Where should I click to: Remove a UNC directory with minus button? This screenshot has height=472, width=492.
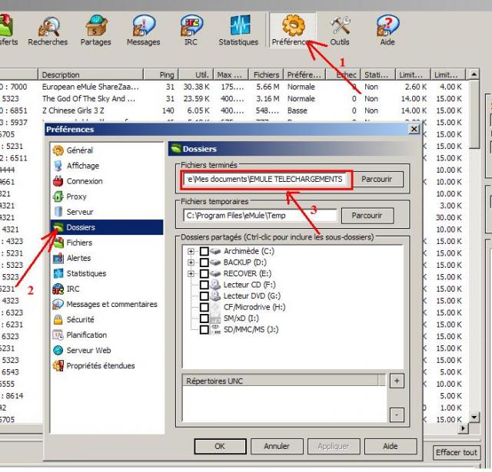pyautogui.click(x=397, y=415)
